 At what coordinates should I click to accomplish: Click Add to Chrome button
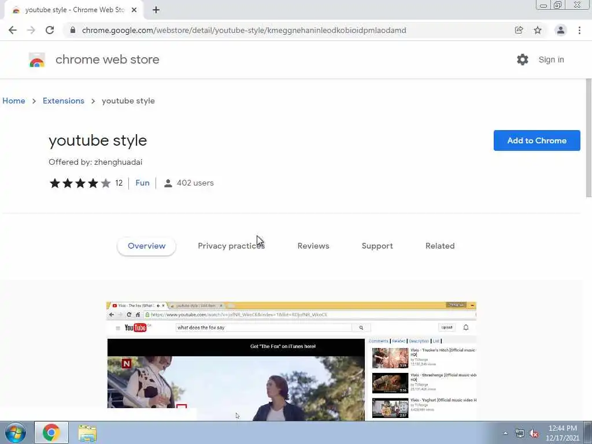(537, 140)
